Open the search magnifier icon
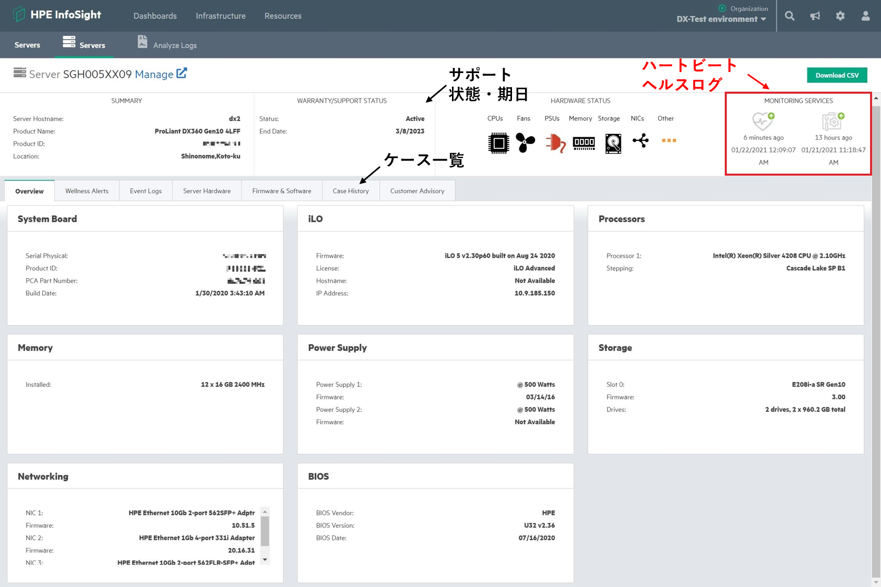The height and width of the screenshot is (587, 881). point(790,16)
